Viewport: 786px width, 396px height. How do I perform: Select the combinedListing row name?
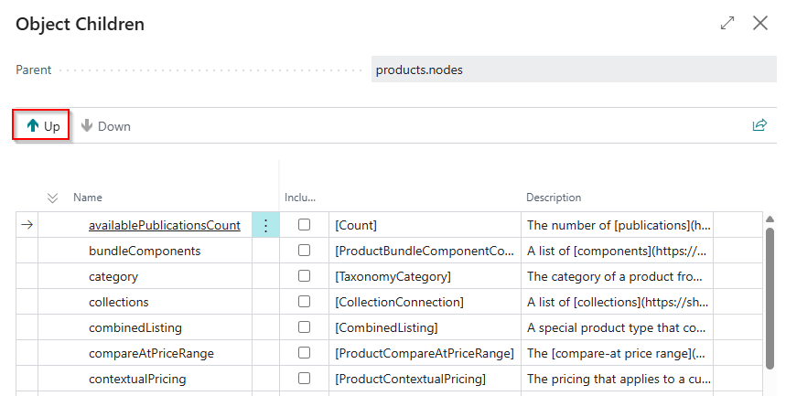click(135, 327)
